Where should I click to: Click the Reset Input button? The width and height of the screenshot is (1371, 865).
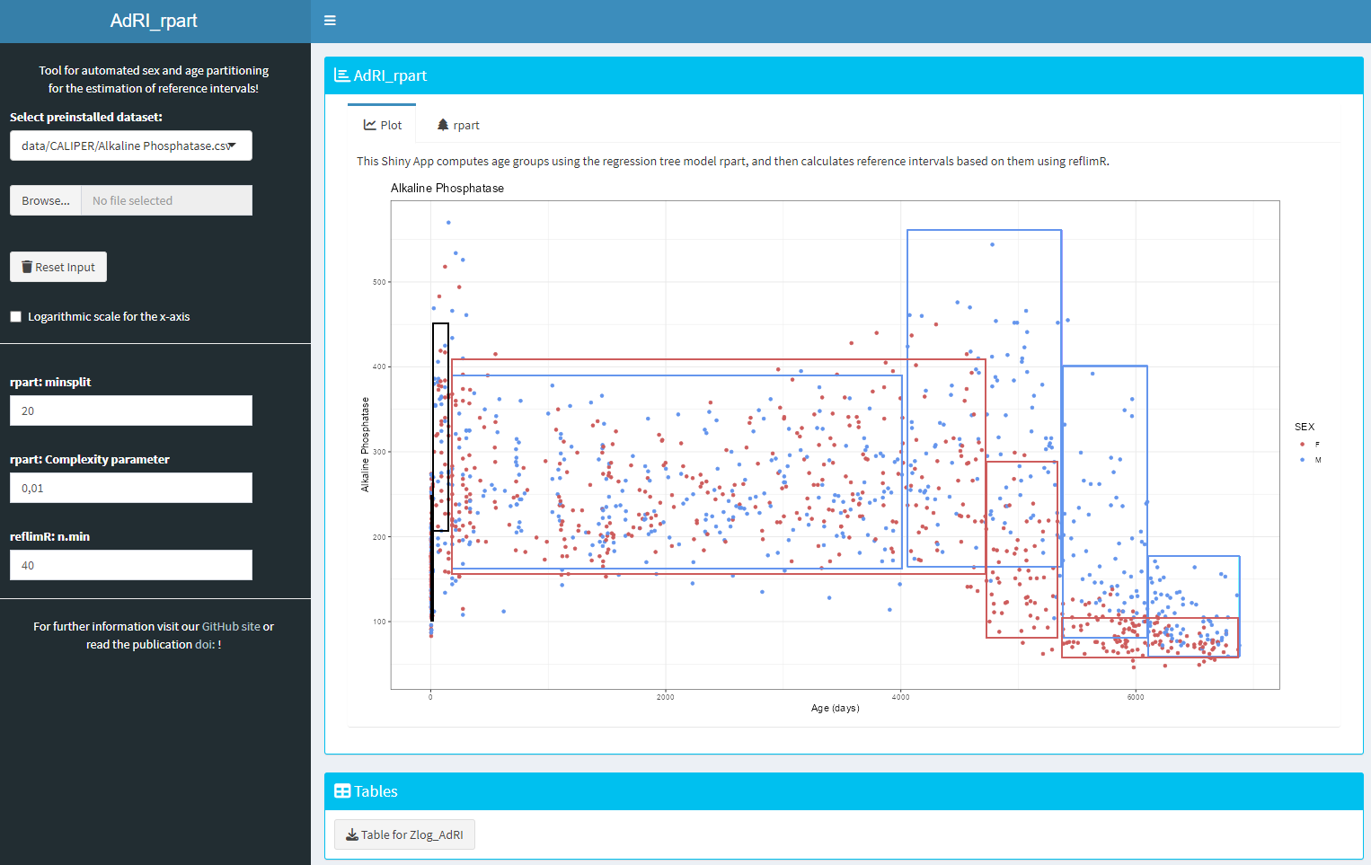(58, 267)
